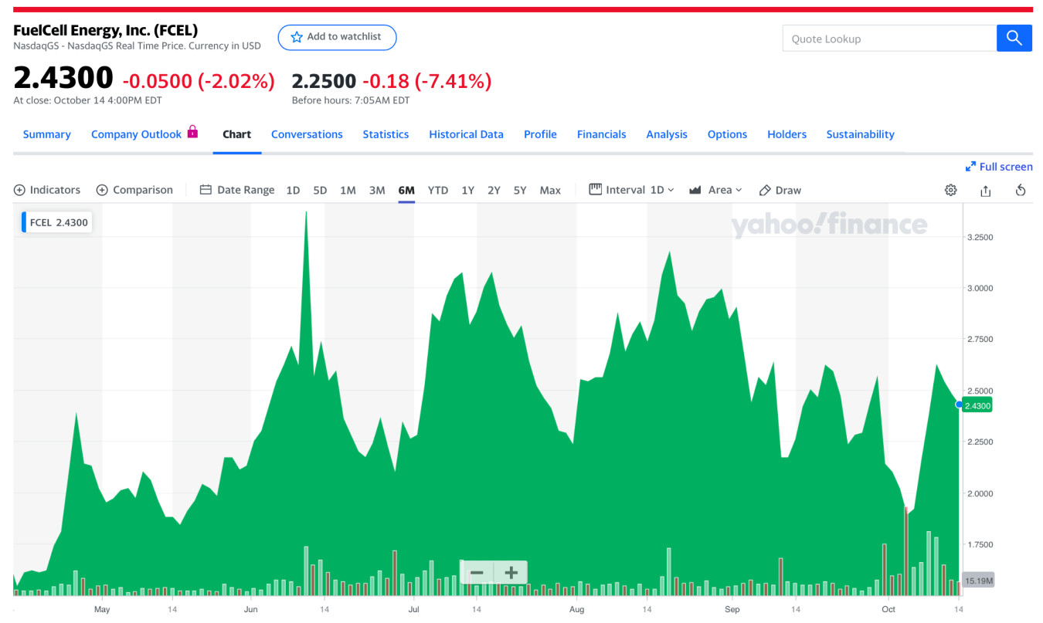Viewport: 1043px width, 623px height.
Task: Click Add to watchlist button
Action: point(337,37)
